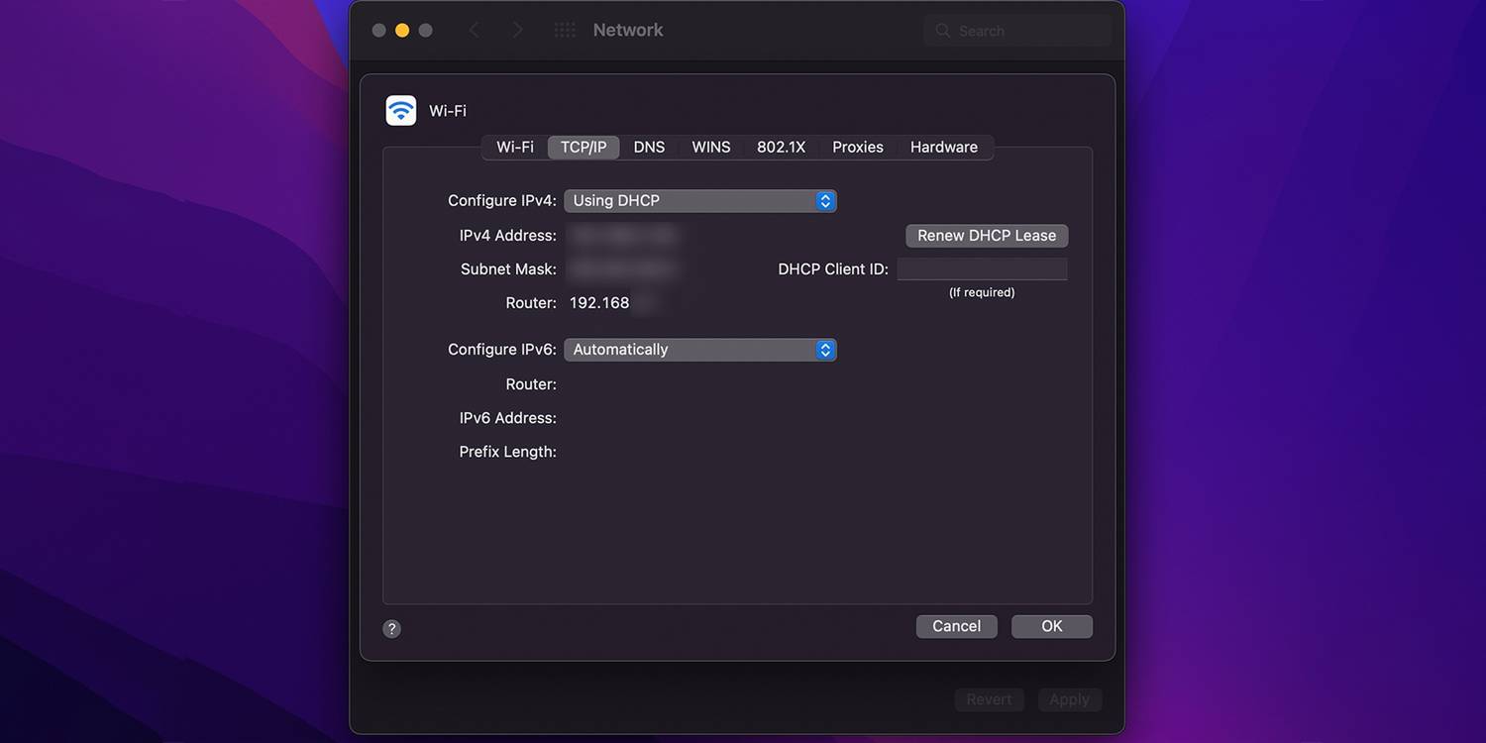Click the grey zoom window button
Screen dimensions: 1486x743
[x=426, y=31]
